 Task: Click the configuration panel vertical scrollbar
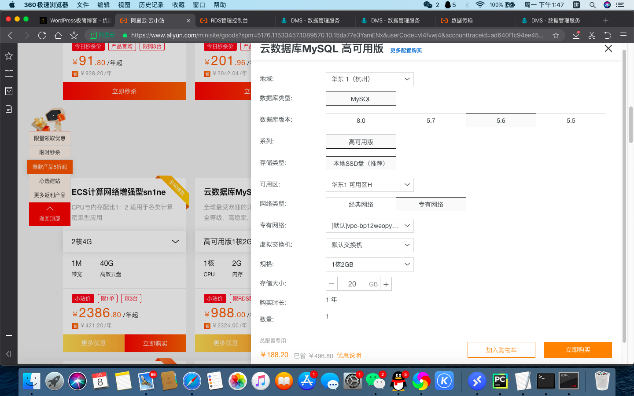(x=624, y=196)
